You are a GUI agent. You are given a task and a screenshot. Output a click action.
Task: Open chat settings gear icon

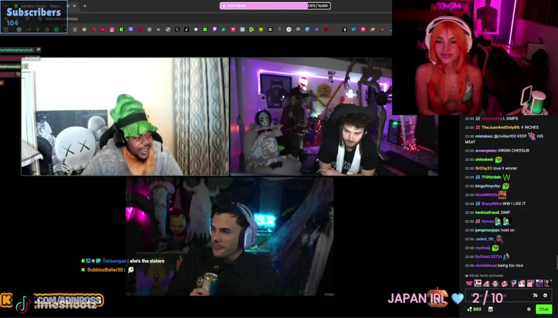529,309
